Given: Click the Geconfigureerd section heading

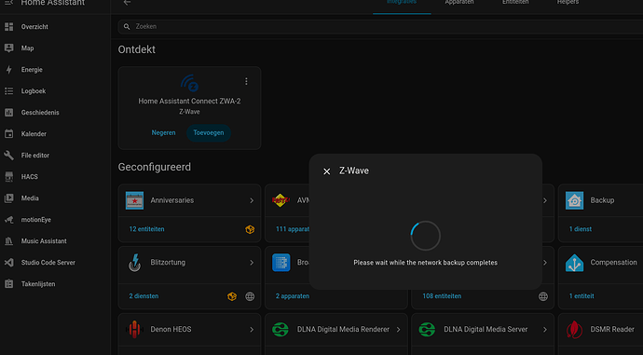Looking at the screenshot, I should [155, 168].
